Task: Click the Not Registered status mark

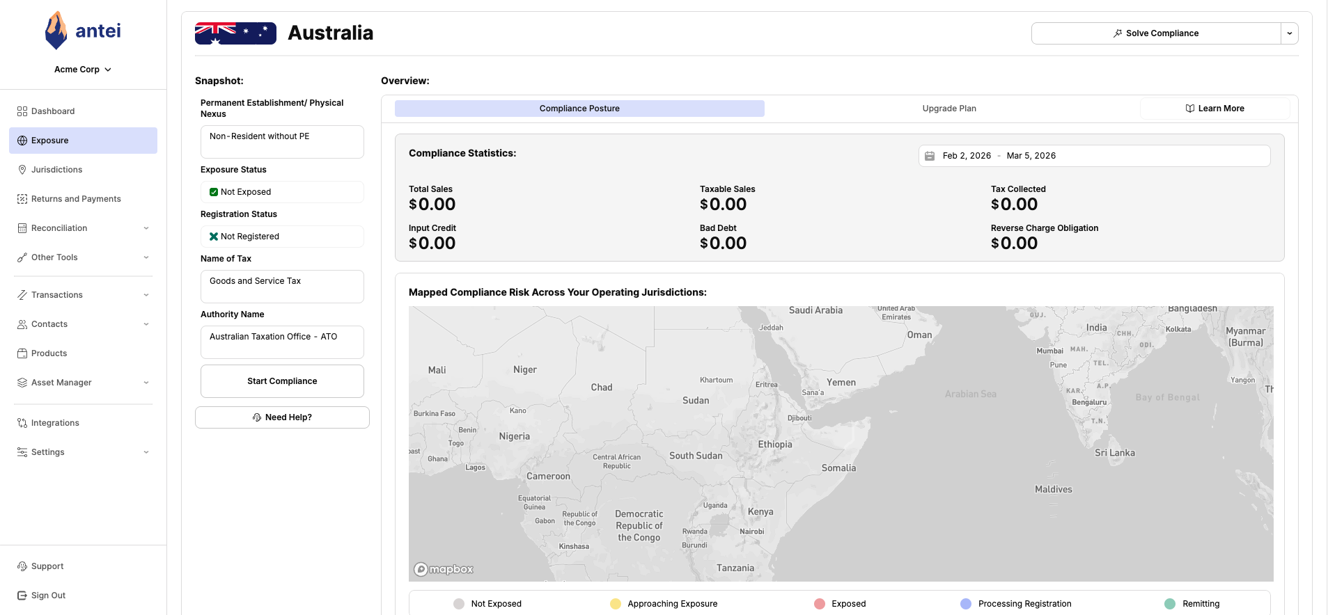Action: 214,237
